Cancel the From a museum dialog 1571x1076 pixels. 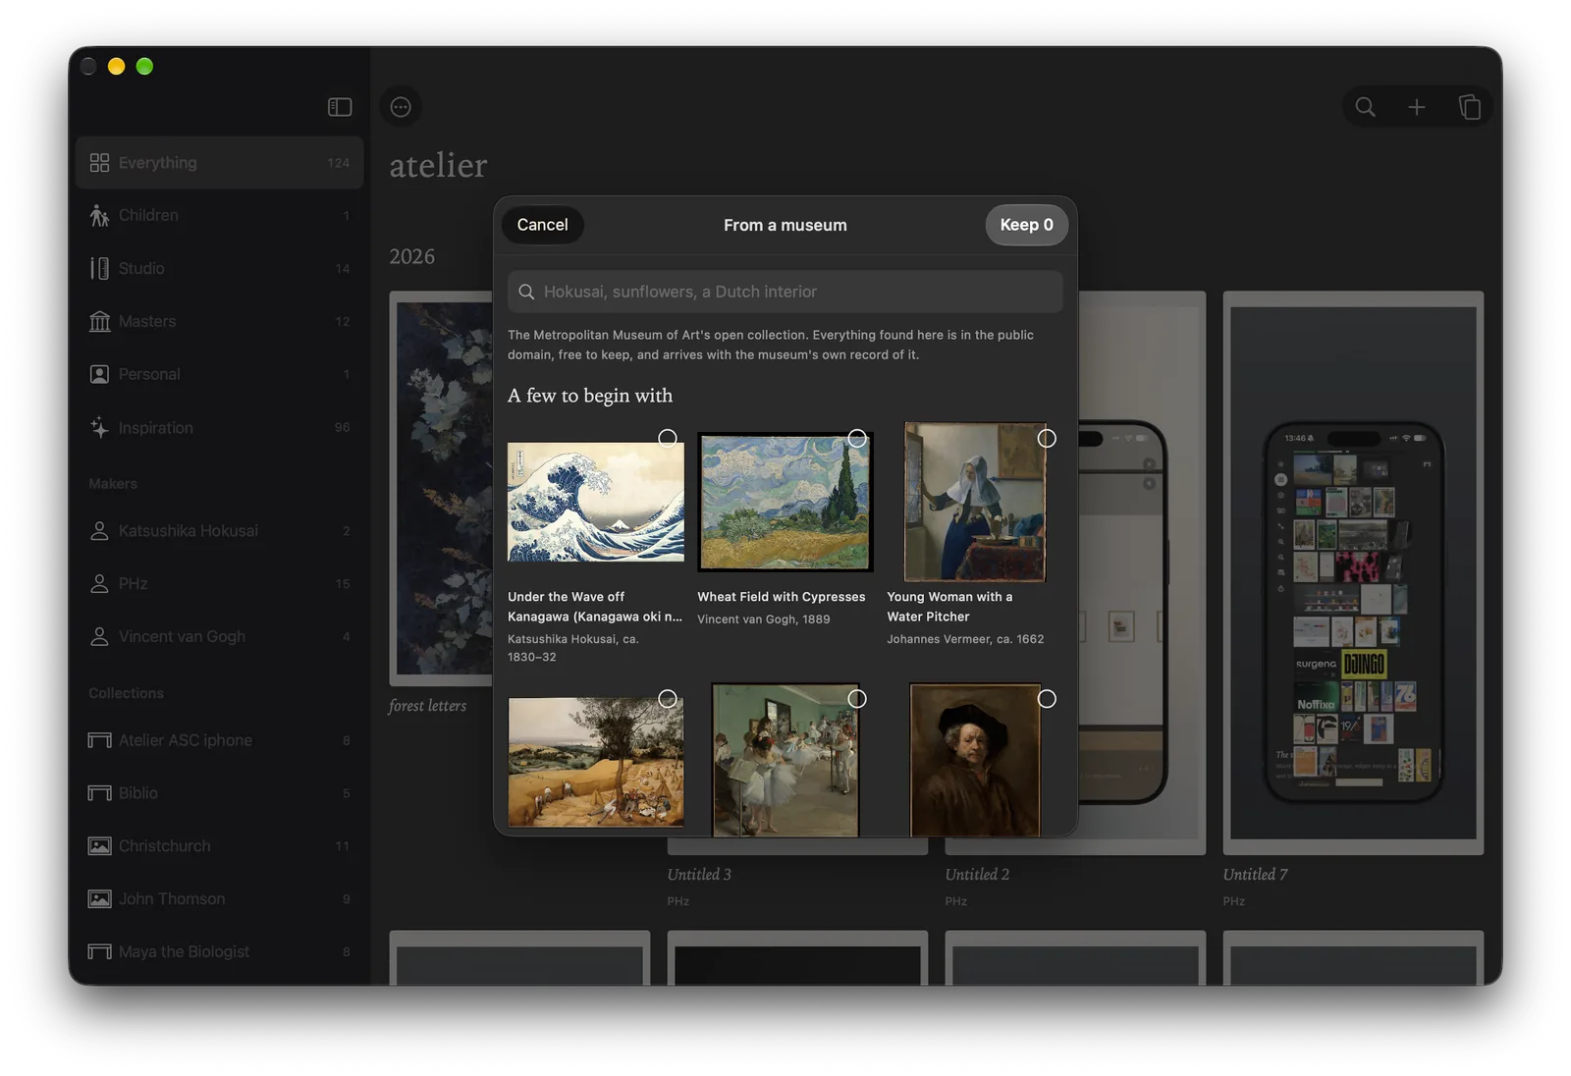tap(542, 225)
